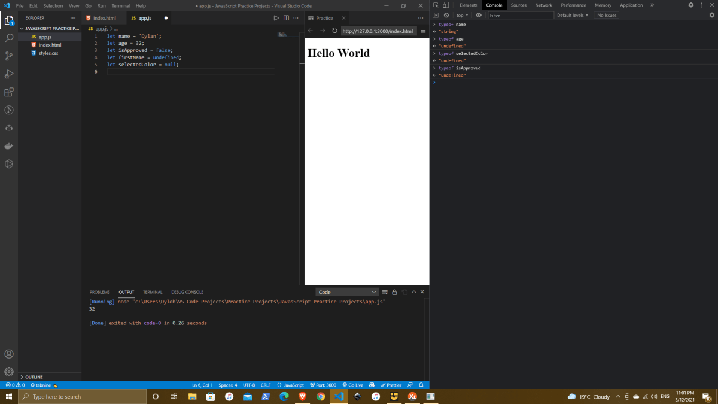Open Windows Start menu

pyautogui.click(x=9, y=396)
